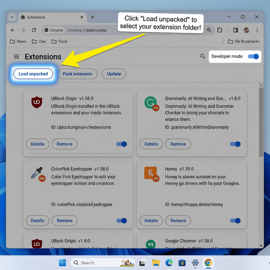Open Microsoft Store from taskbar
Screen dimensions: 270x270
coord(182,263)
